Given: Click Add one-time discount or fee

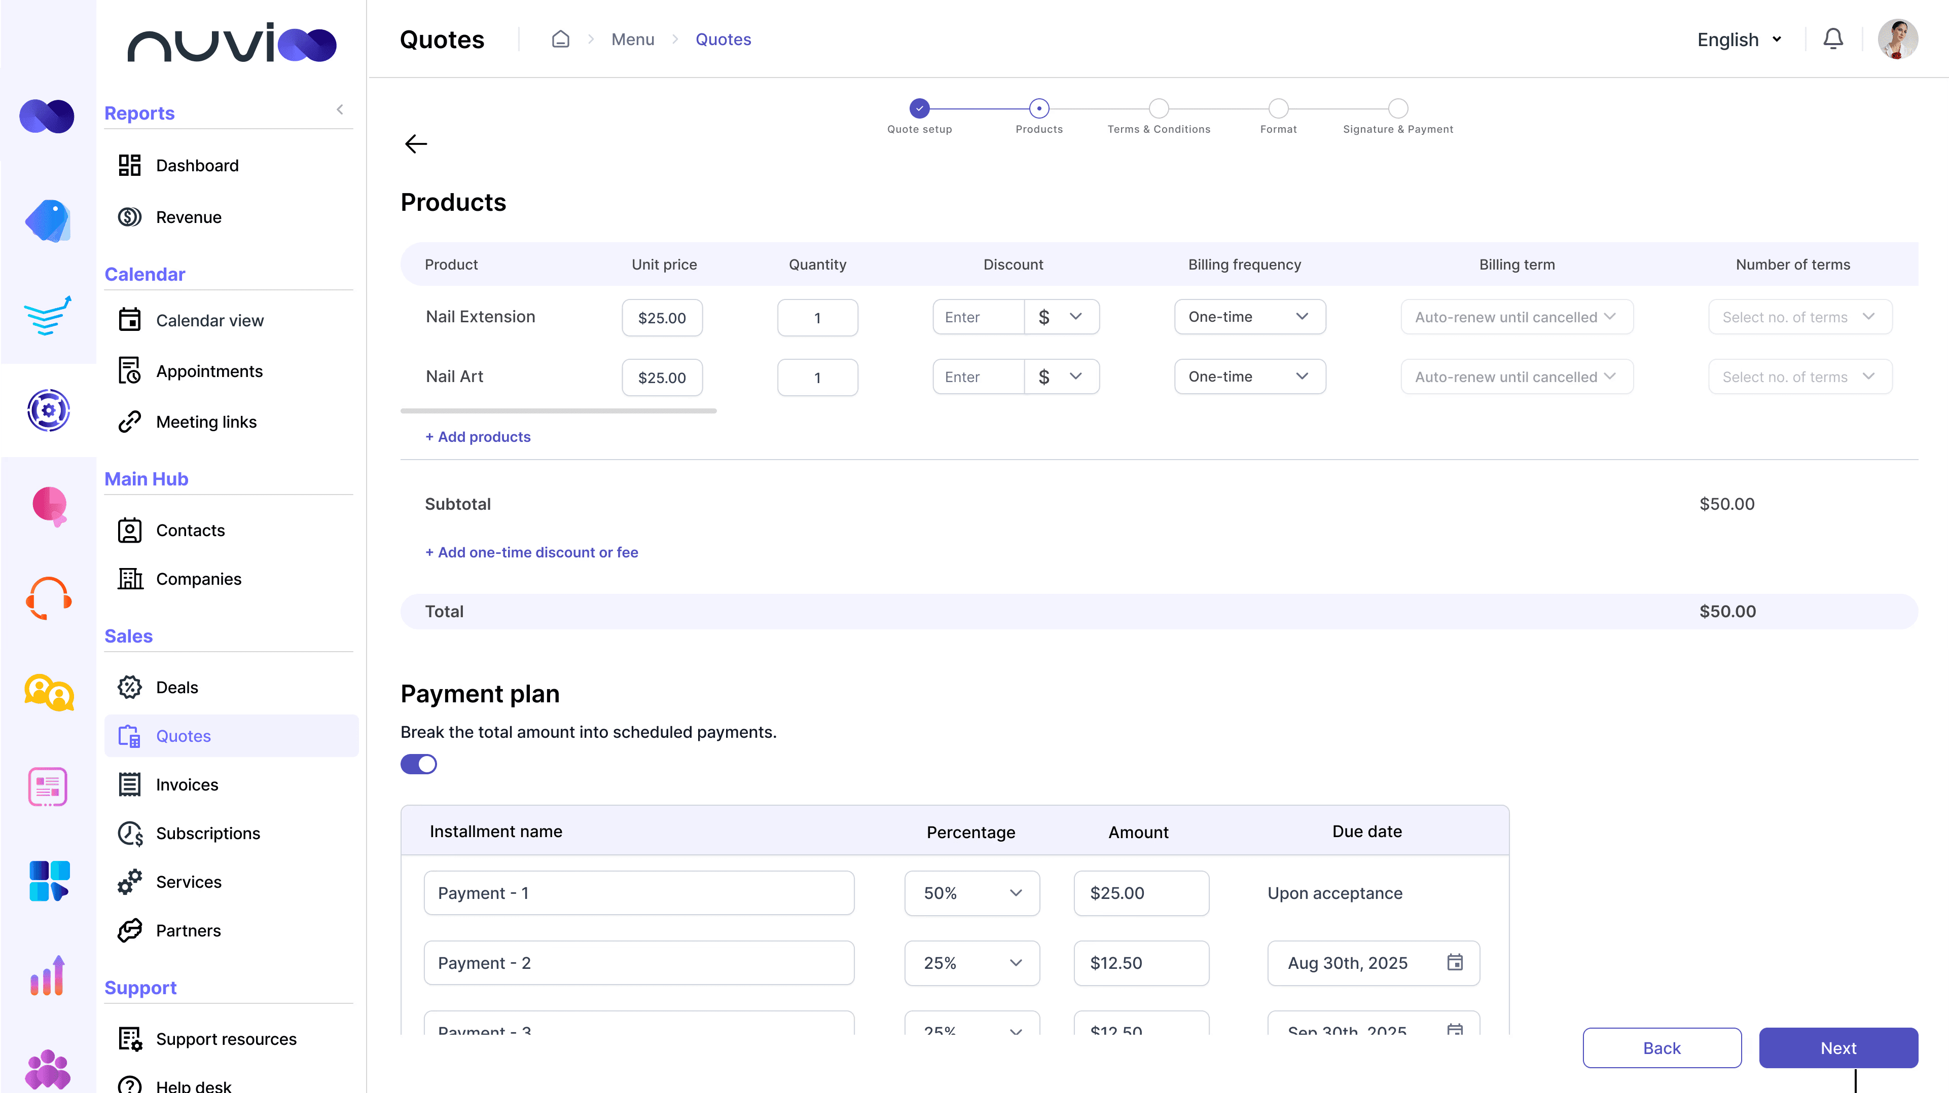Looking at the screenshot, I should tap(531, 552).
